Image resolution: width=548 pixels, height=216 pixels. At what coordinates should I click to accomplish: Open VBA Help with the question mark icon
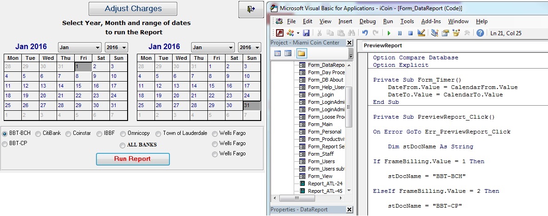pos(480,33)
